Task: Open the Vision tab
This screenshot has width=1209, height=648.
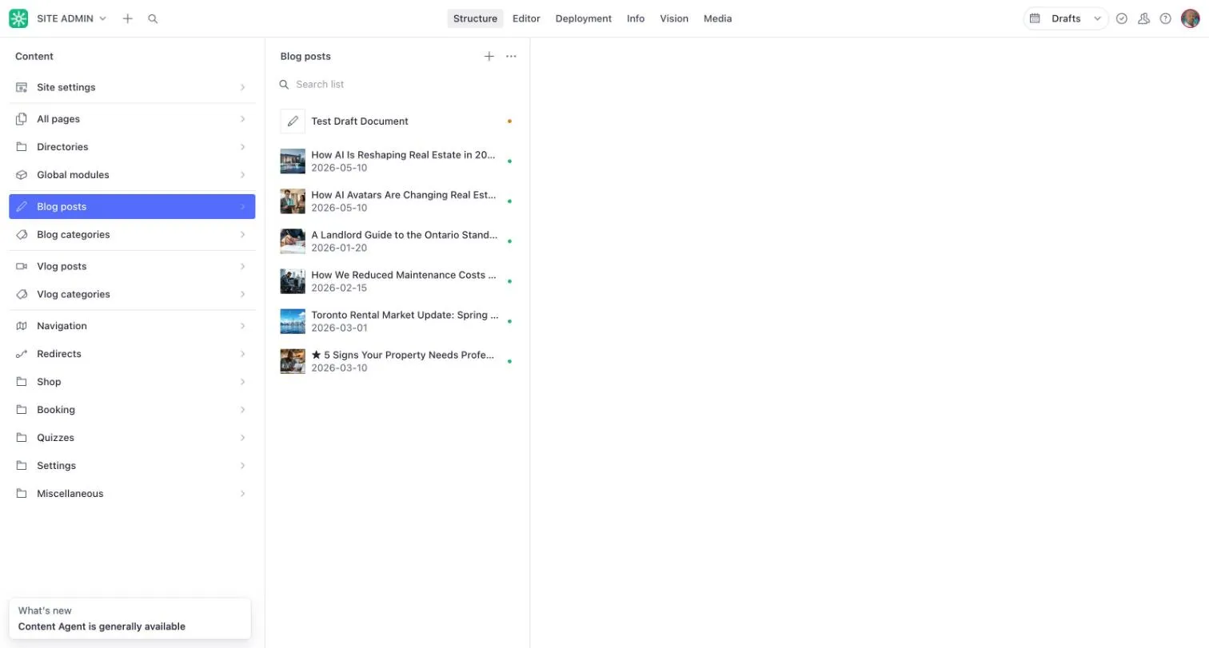Action: [674, 18]
